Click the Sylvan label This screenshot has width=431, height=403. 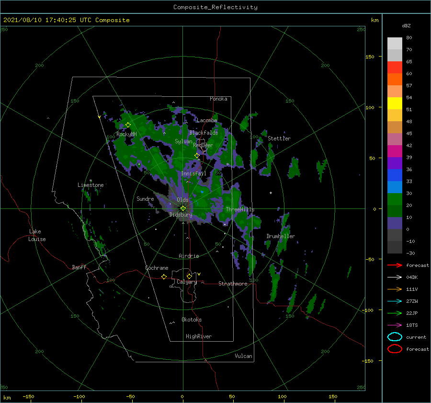pos(183,141)
